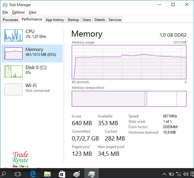Viewport: 194px width, 178px height.
Task: Click the Task View taskbar icon
Action: [18, 173]
